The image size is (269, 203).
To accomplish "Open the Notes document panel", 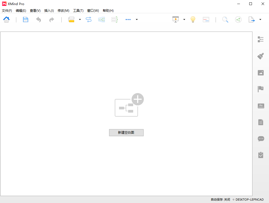I will pyautogui.click(x=260, y=122).
